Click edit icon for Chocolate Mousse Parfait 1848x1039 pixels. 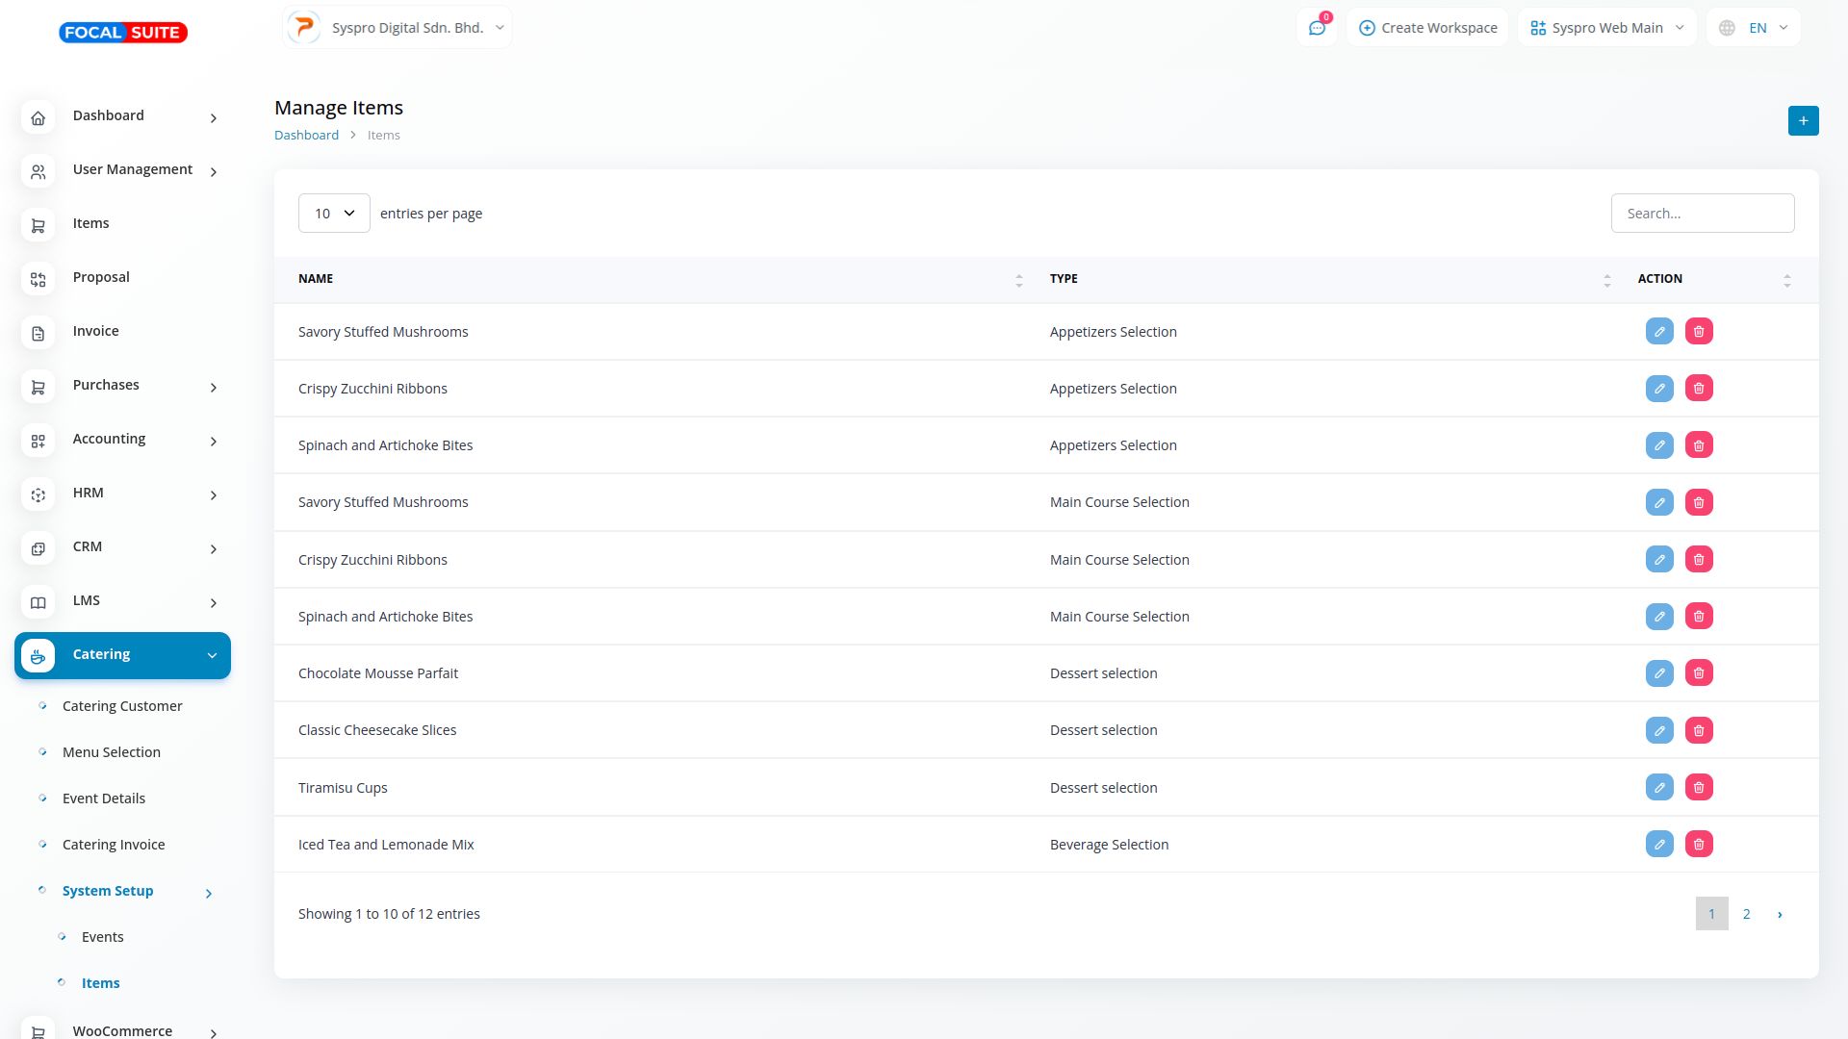[x=1659, y=673]
